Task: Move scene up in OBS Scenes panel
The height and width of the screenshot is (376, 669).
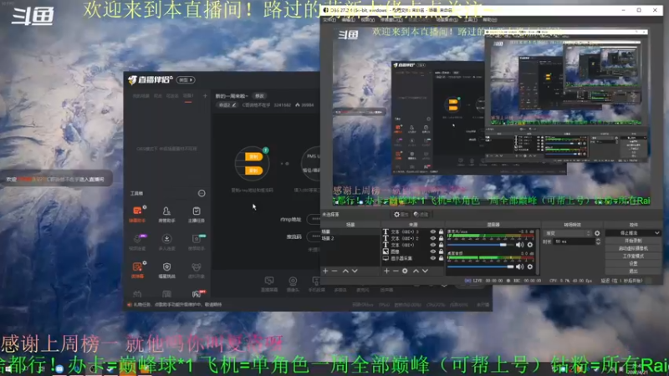Action: click(345, 271)
